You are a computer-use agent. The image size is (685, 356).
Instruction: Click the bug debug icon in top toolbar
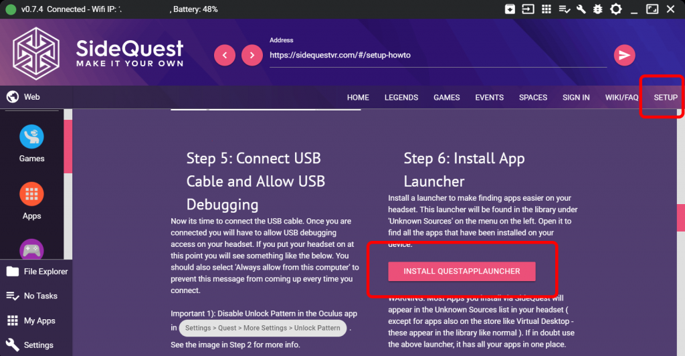599,9
